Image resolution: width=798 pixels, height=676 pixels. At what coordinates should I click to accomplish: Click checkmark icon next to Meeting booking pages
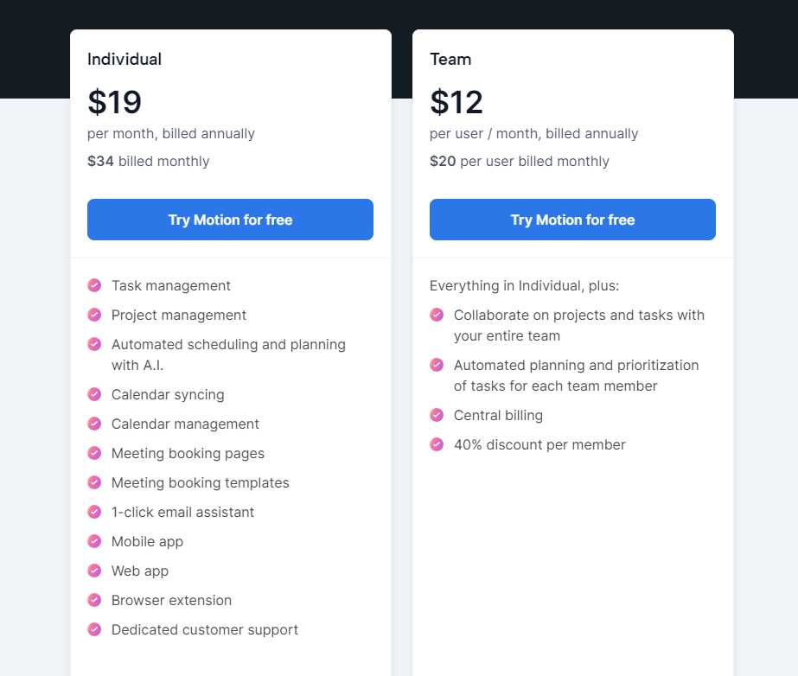coord(94,452)
